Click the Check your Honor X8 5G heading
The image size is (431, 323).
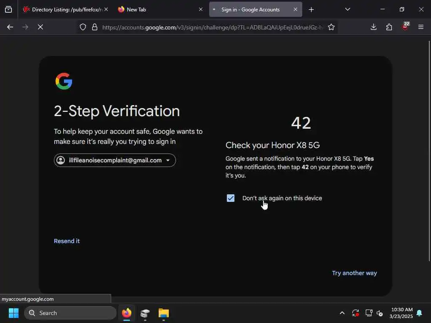pyautogui.click(x=273, y=145)
